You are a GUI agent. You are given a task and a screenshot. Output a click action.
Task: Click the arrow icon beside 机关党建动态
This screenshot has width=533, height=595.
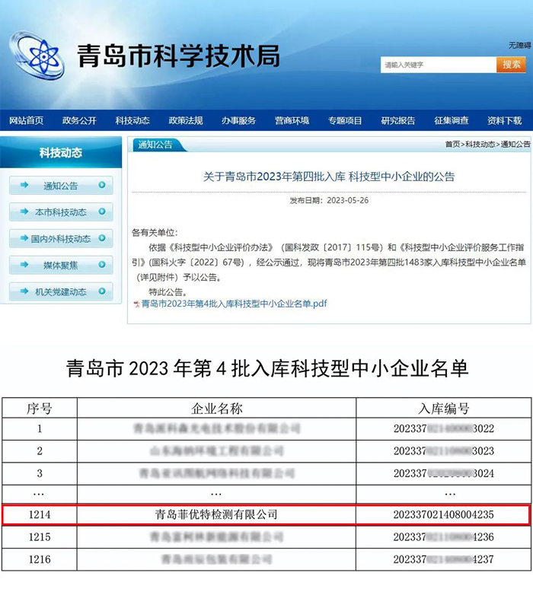coord(24,291)
